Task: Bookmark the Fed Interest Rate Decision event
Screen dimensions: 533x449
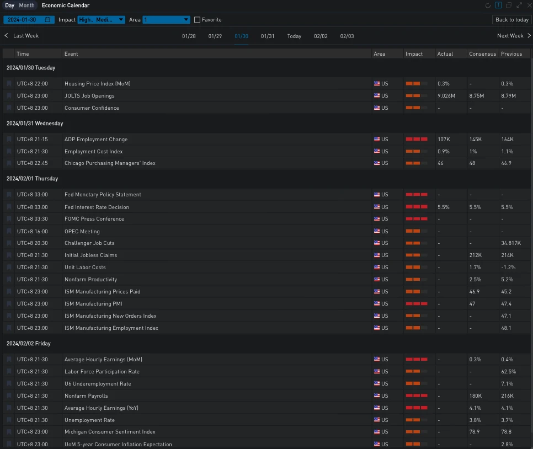Action: (9, 207)
